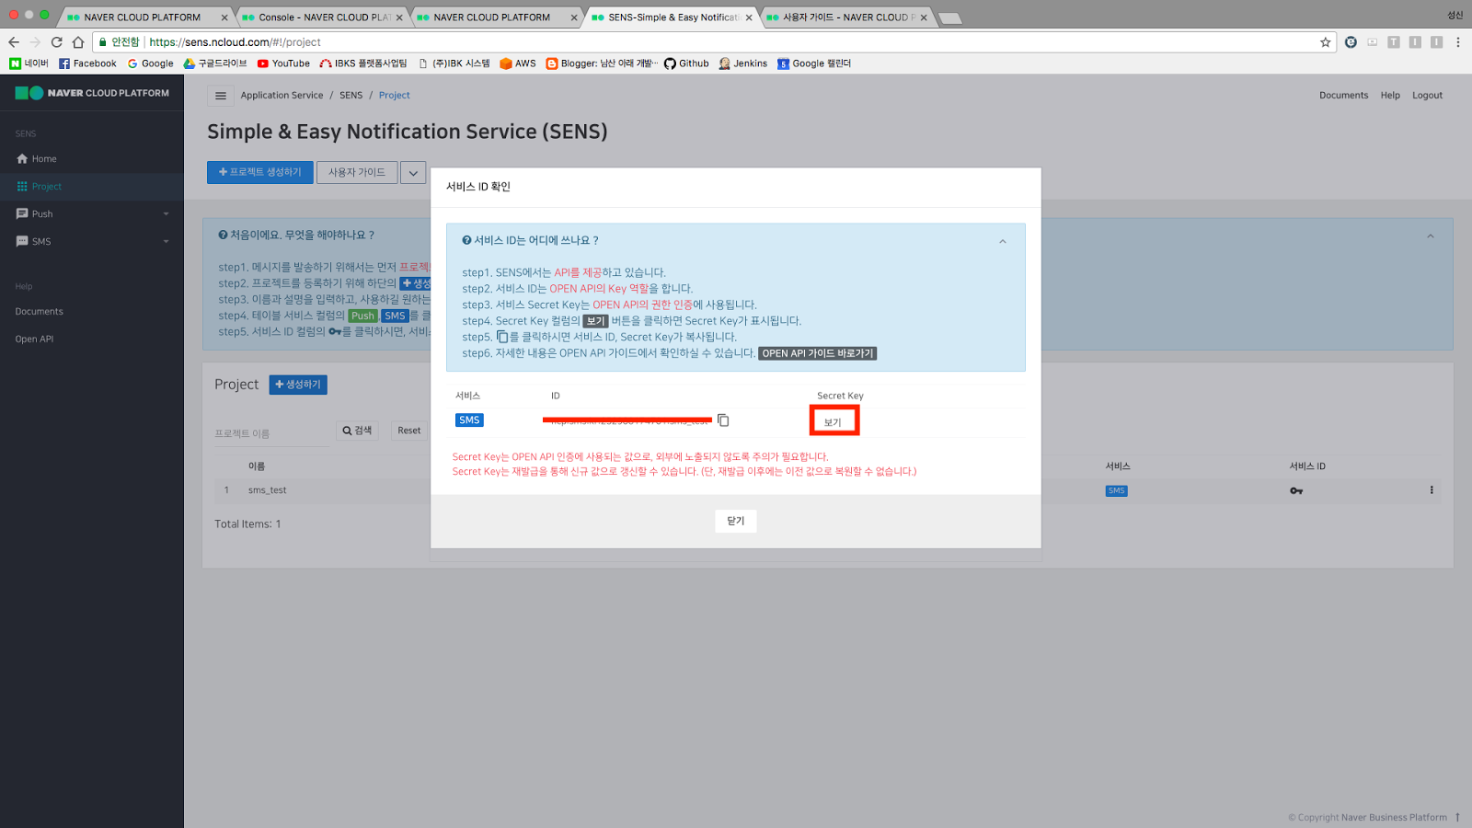Image resolution: width=1472 pixels, height=828 pixels.
Task: Open the 네이버 bookmark
Action: click(29, 63)
